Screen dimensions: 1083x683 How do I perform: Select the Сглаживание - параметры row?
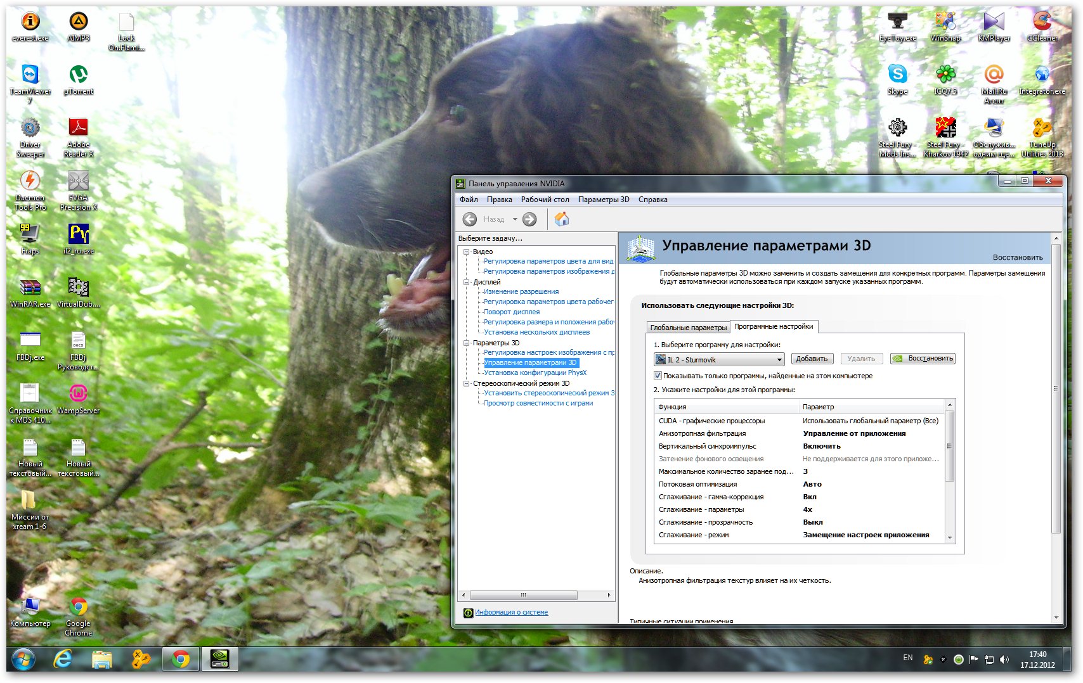(x=798, y=509)
